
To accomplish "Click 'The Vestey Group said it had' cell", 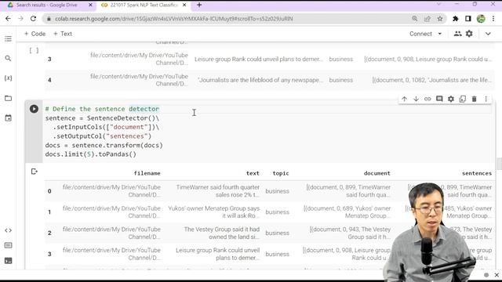I will [x=221, y=233].
